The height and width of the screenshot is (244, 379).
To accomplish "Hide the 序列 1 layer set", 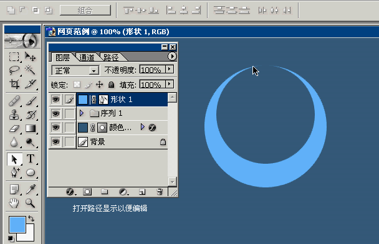I will pos(55,113).
